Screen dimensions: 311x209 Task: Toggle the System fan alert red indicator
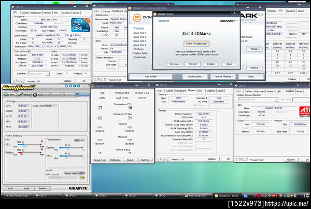click(41, 149)
